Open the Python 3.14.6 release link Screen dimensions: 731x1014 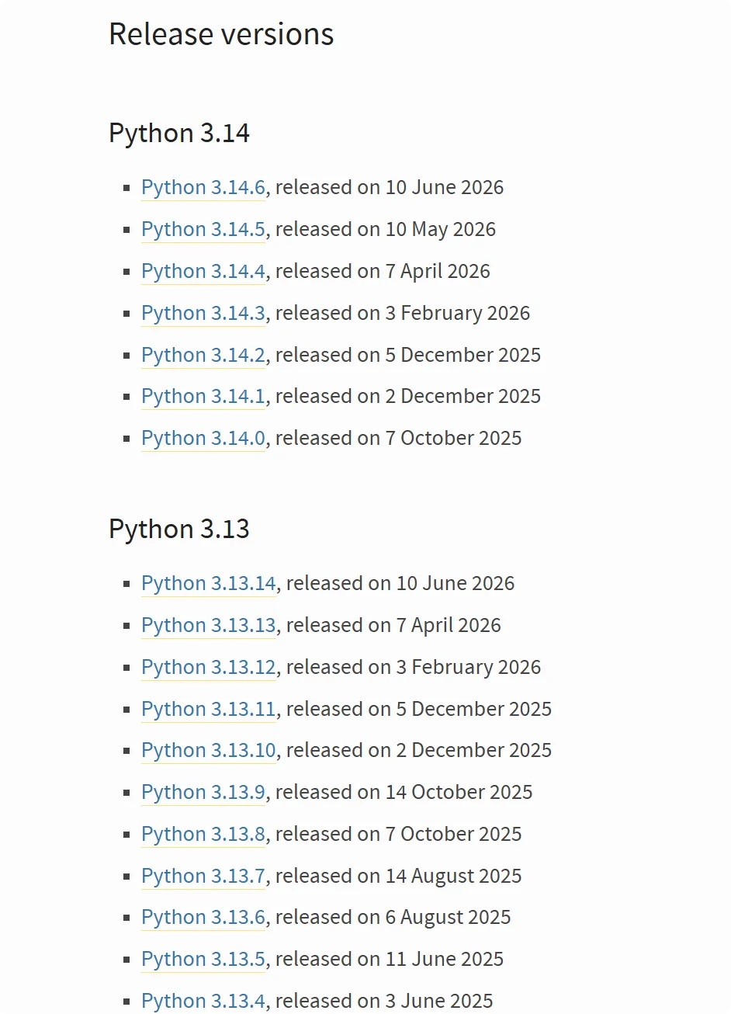click(x=203, y=188)
